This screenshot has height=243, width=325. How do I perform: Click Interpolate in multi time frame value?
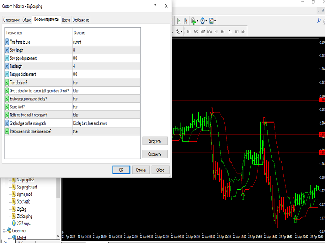[106, 131]
